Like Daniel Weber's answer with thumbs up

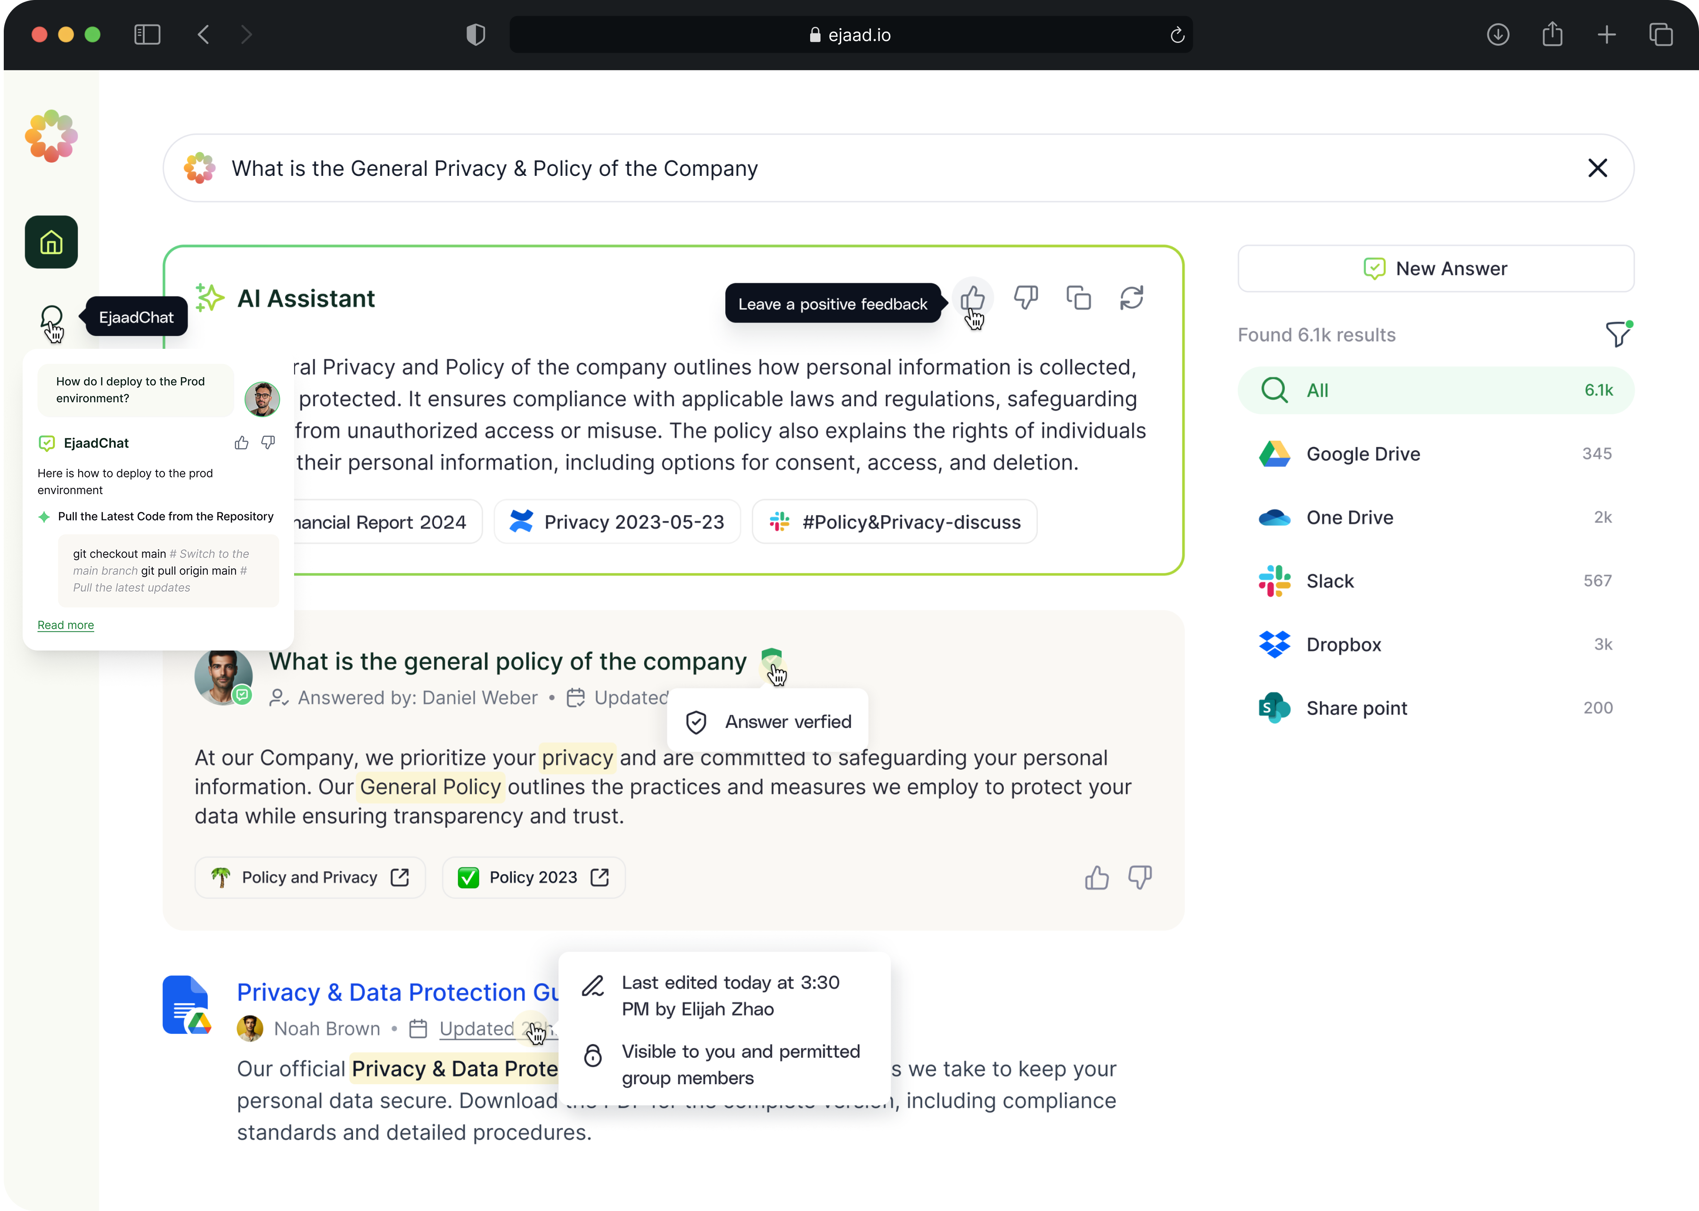tap(1097, 878)
